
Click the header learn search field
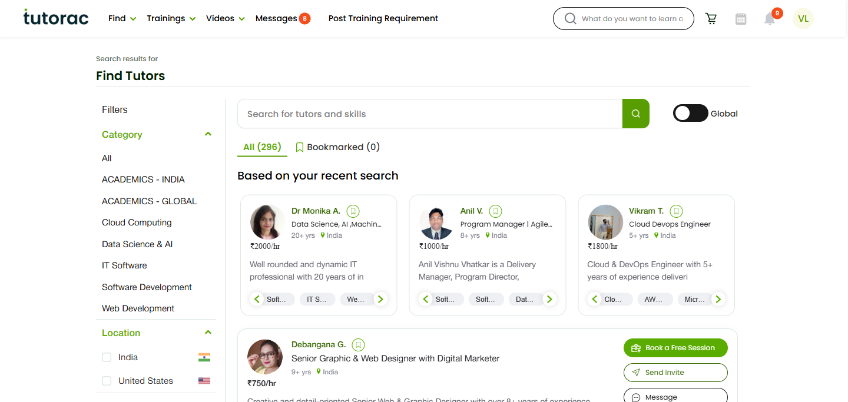click(x=632, y=19)
